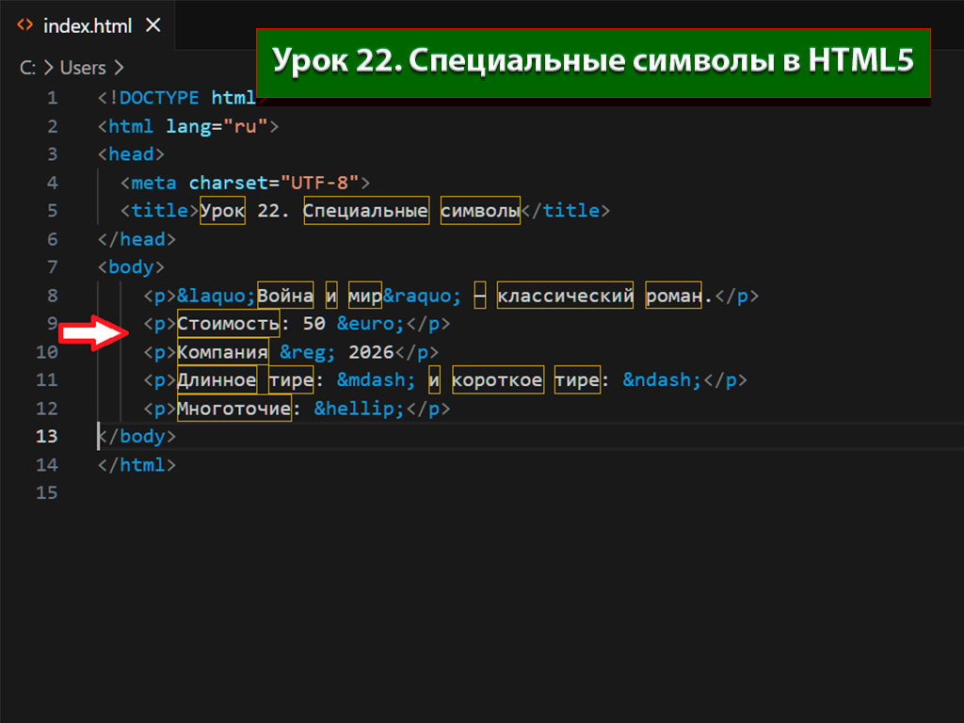This screenshot has width=964, height=723.
Task: Close the index.html editor tab
Action: (x=154, y=24)
